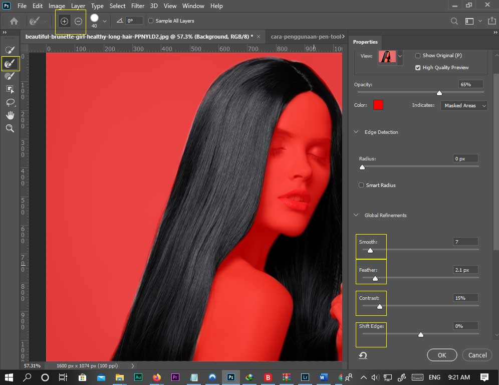Enable Show Original (P) checkbox
499x385 pixels.
point(417,56)
